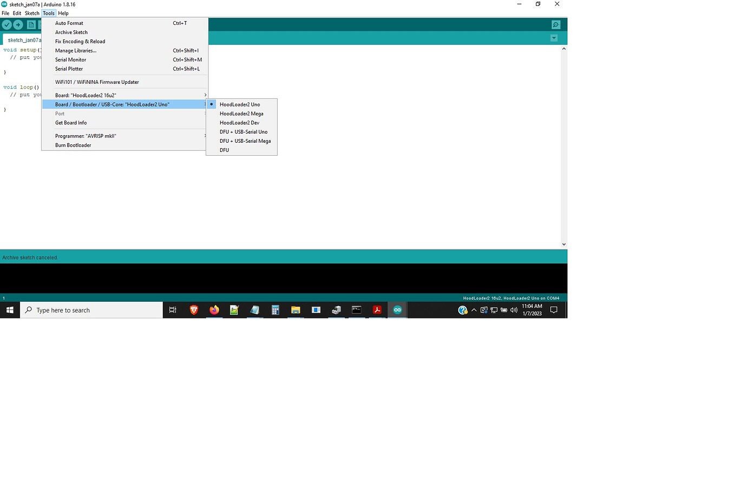The height and width of the screenshot is (478, 747).
Task: Expand the Programmer: "AVRISP mkII" submenu
Action: tap(86, 136)
